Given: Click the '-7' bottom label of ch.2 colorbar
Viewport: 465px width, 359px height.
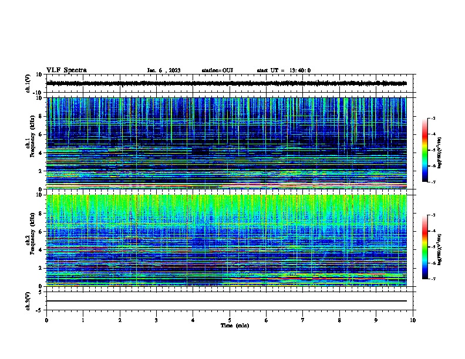Looking at the screenshot, I should pyautogui.click(x=433, y=279).
